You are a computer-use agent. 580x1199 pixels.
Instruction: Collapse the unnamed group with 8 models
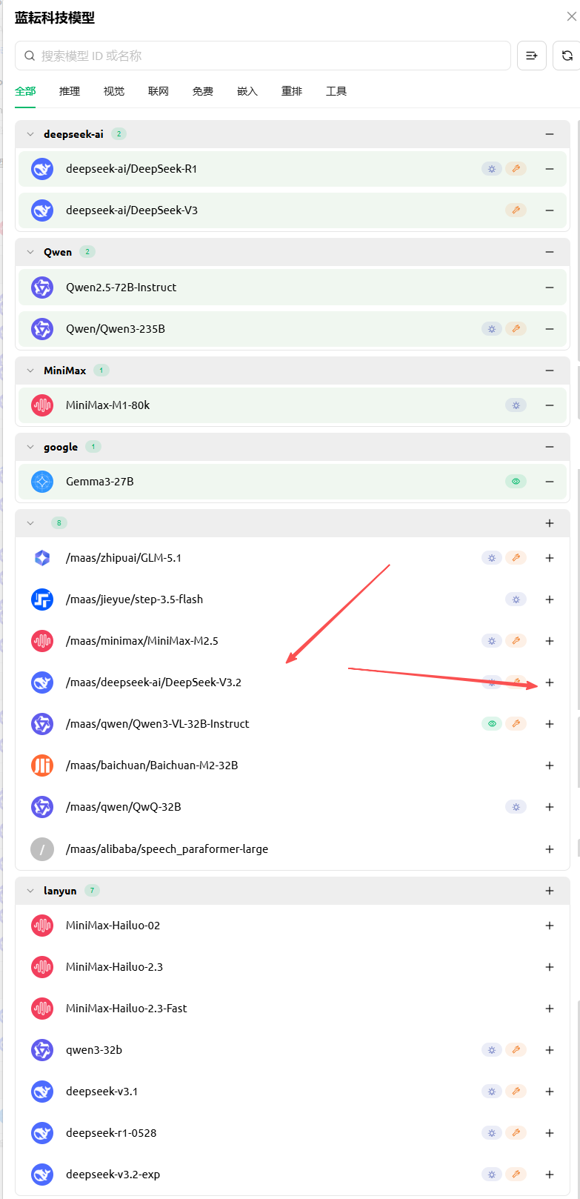pyautogui.click(x=30, y=523)
